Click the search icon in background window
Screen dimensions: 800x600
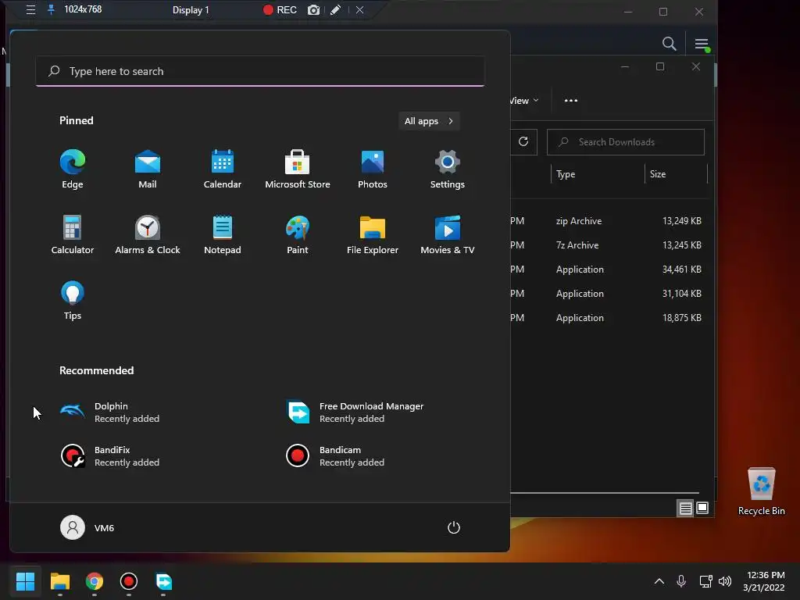[669, 44]
